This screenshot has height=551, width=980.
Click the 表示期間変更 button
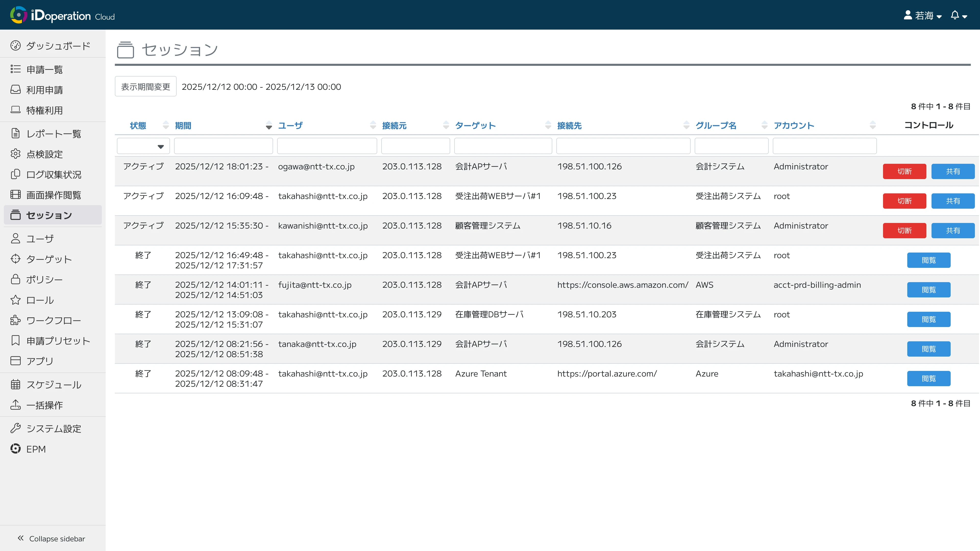coord(145,86)
